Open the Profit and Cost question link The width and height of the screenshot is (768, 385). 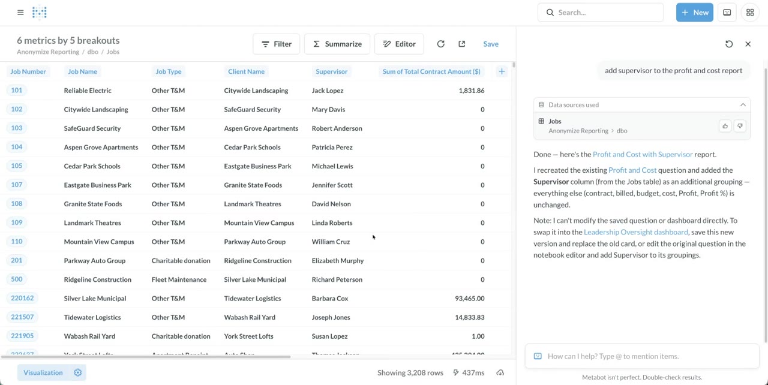coord(632,170)
